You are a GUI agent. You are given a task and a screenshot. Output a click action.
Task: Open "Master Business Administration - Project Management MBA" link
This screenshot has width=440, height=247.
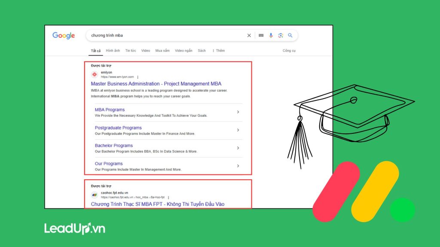156,84
